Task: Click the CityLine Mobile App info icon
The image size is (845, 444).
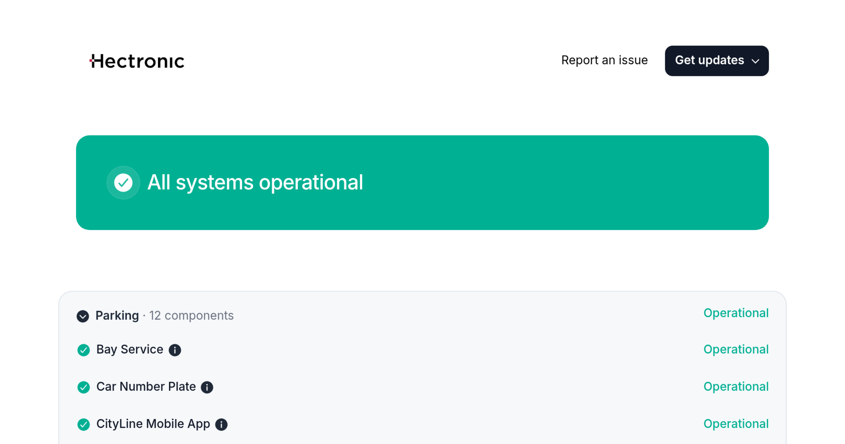Action: click(x=221, y=424)
